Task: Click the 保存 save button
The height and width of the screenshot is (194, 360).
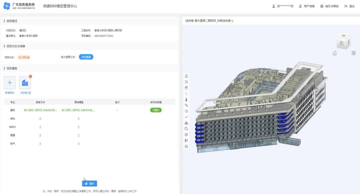Action: (90, 183)
